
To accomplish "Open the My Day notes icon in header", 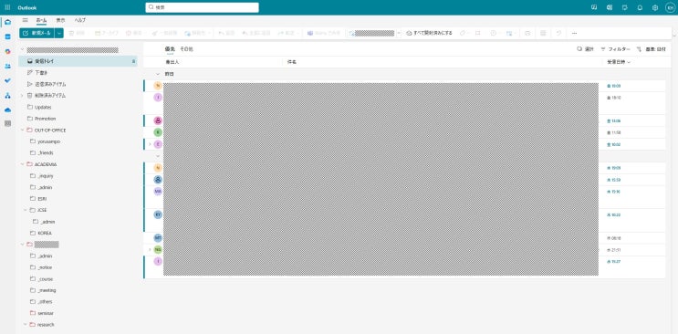I will click(624, 7).
